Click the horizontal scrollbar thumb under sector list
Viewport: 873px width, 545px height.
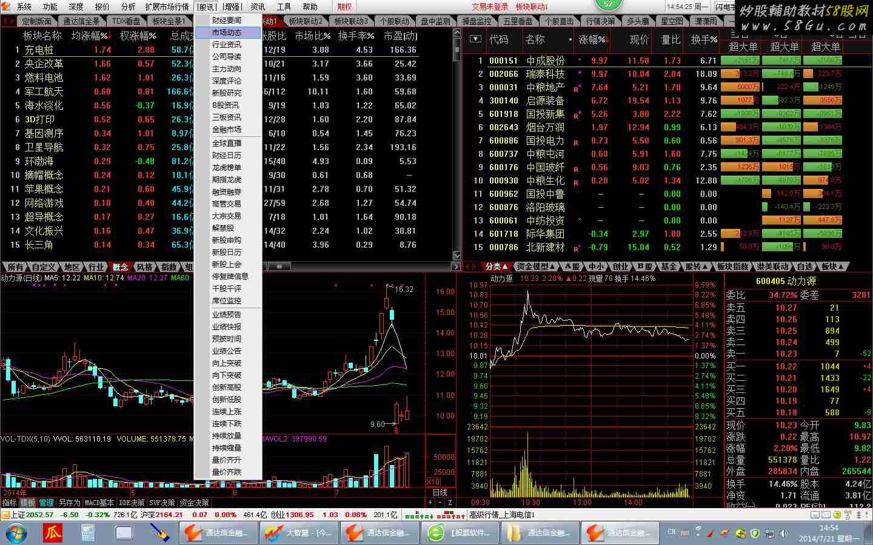pyautogui.click(x=279, y=266)
